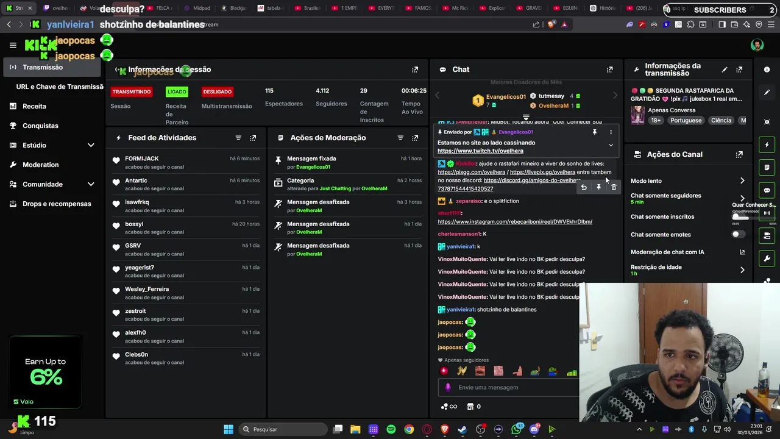Expand the Comunidade sidebar section
The width and height of the screenshot is (780, 439).
pos(91,184)
